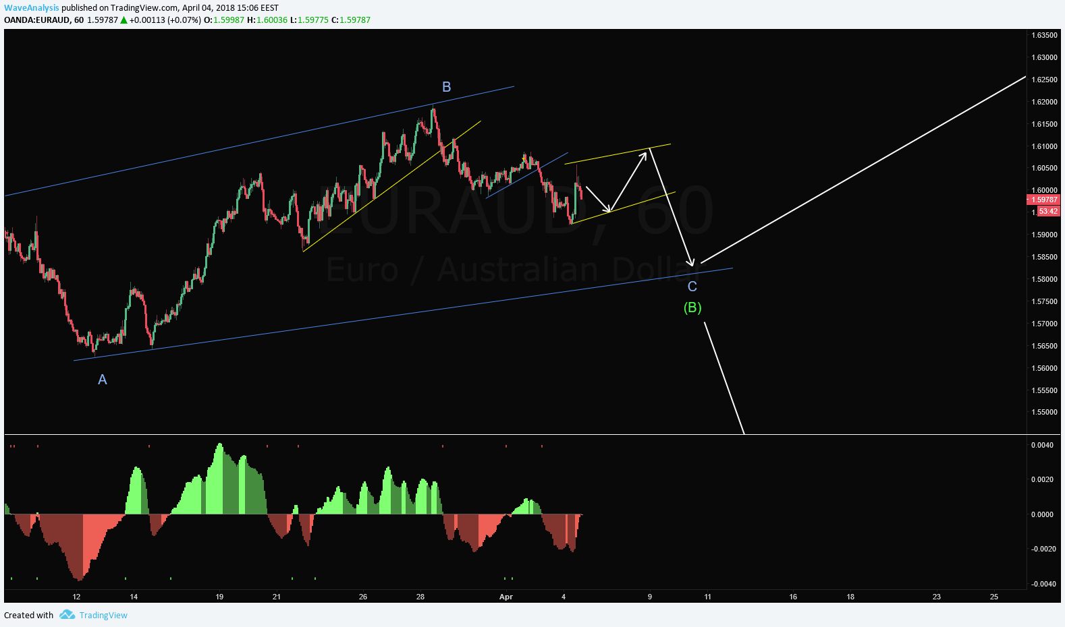Click date 23 on the time axis

tap(937, 597)
